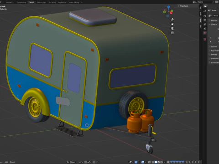Image resolution: width=219 pixels, height=164 pixels.
Task: Open the pivot point dropdown
Action: point(81,162)
